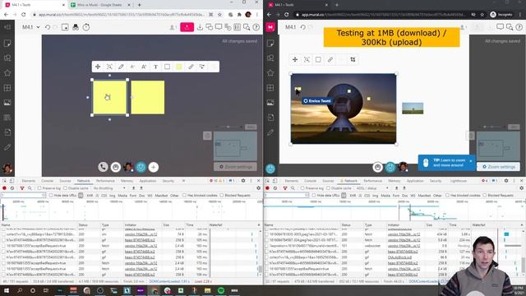Switch to the Elements tab in left DevTools
The height and width of the screenshot is (296, 526).
29,181
